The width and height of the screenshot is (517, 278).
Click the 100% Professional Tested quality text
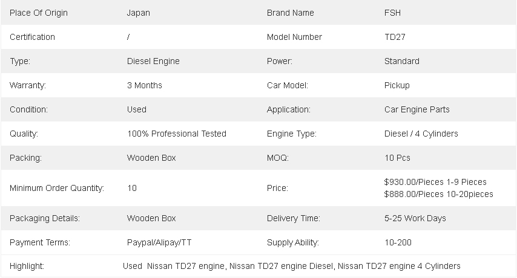176,134
